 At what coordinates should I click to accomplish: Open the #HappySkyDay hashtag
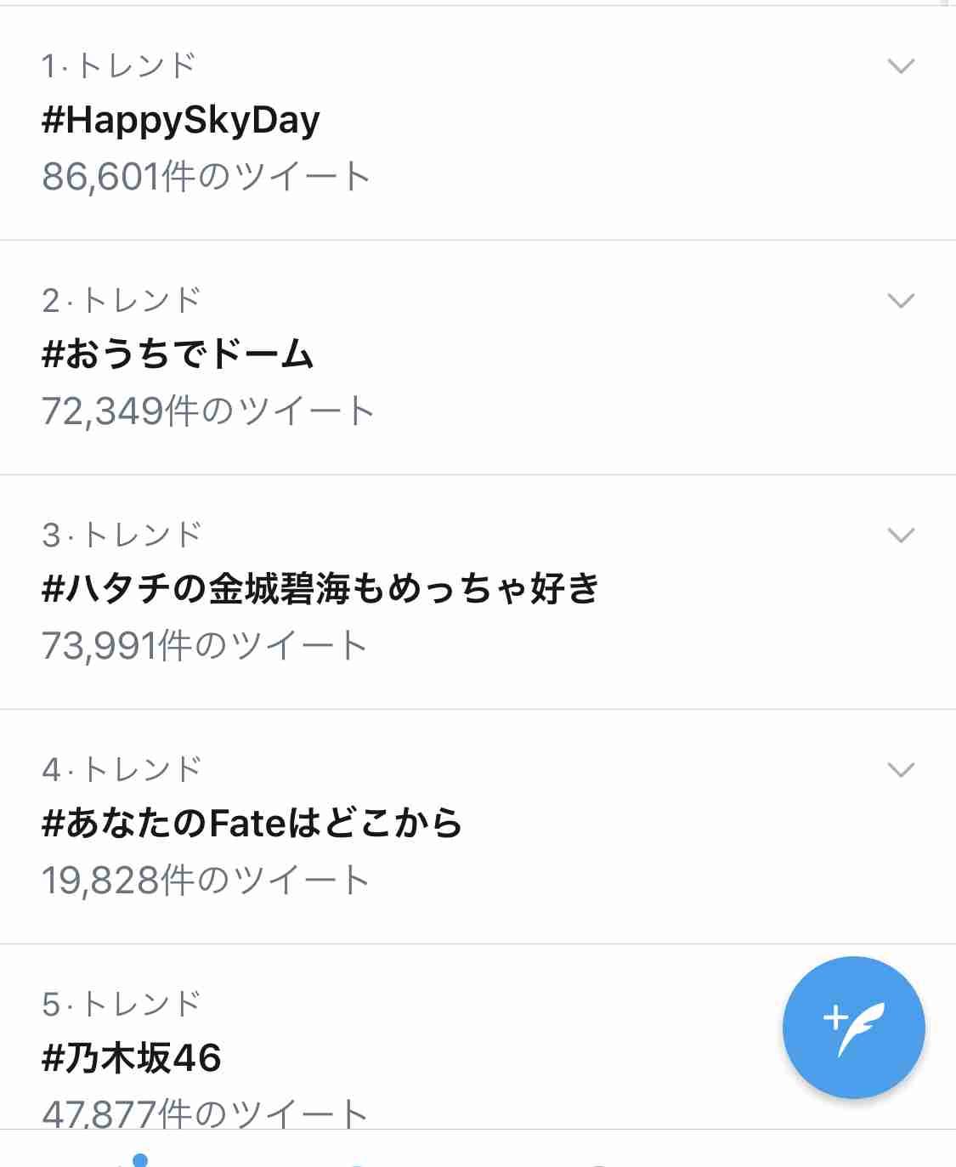click(181, 121)
